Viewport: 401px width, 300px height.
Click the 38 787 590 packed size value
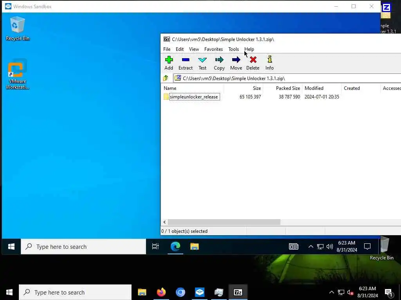(289, 97)
